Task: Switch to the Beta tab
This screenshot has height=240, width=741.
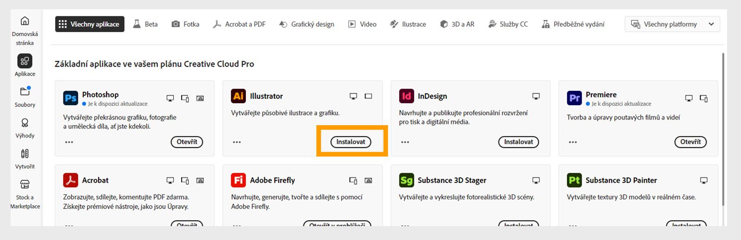Action: pyautogui.click(x=145, y=24)
